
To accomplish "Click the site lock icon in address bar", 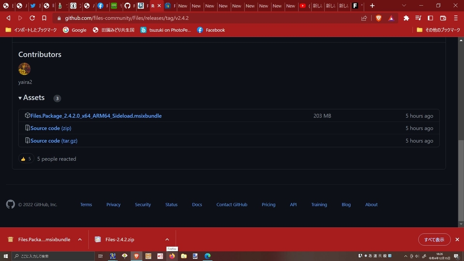I will (59, 18).
